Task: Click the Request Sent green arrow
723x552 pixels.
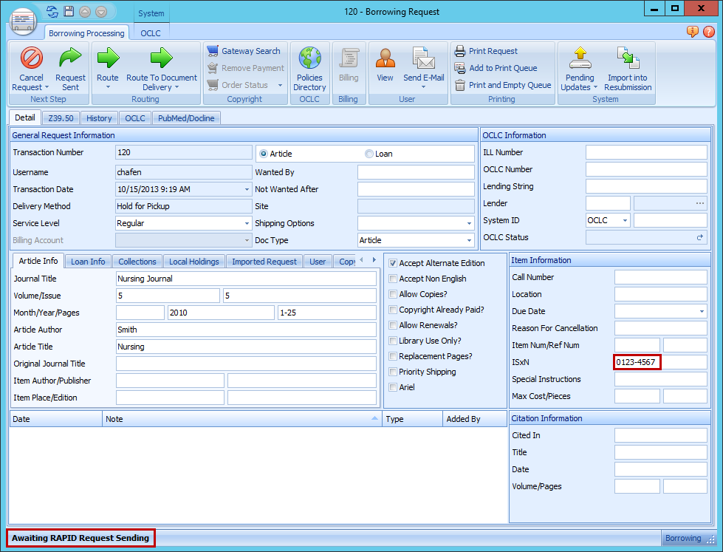Action: point(70,58)
